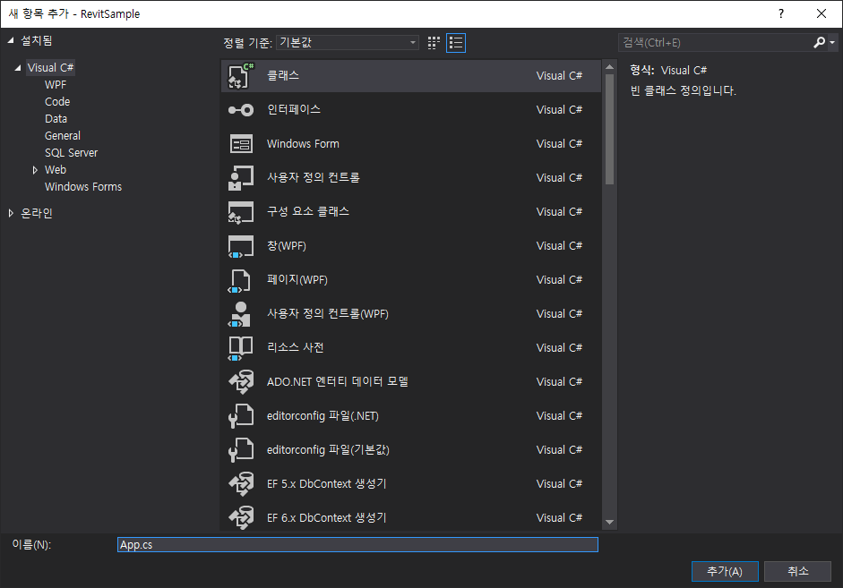The width and height of the screenshot is (843, 588).
Task: Choose the 창(WPF) template icon
Action: (240, 246)
